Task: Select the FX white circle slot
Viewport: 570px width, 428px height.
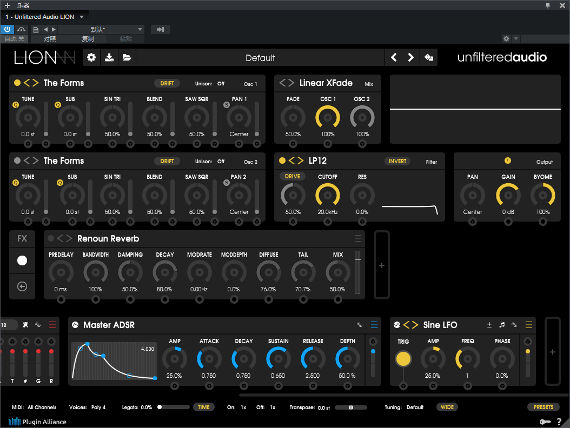Action: (x=22, y=260)
